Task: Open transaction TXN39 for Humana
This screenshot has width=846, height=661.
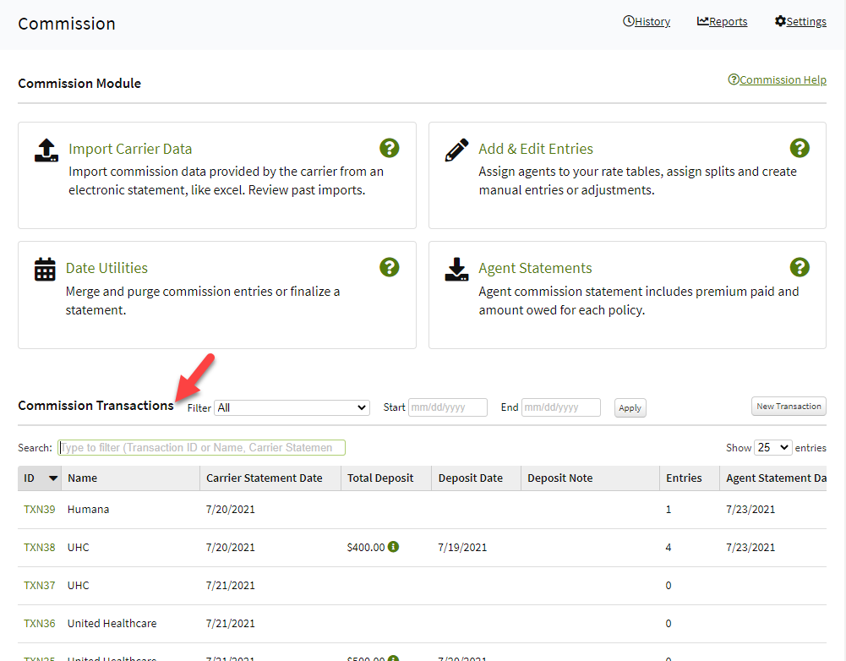Action: coord(39,509)
